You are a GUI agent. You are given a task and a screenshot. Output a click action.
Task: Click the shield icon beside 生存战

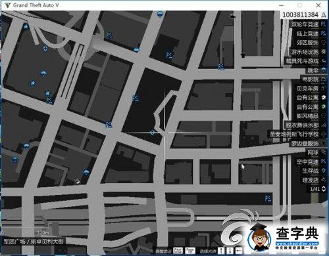click(x=324, y=171)
